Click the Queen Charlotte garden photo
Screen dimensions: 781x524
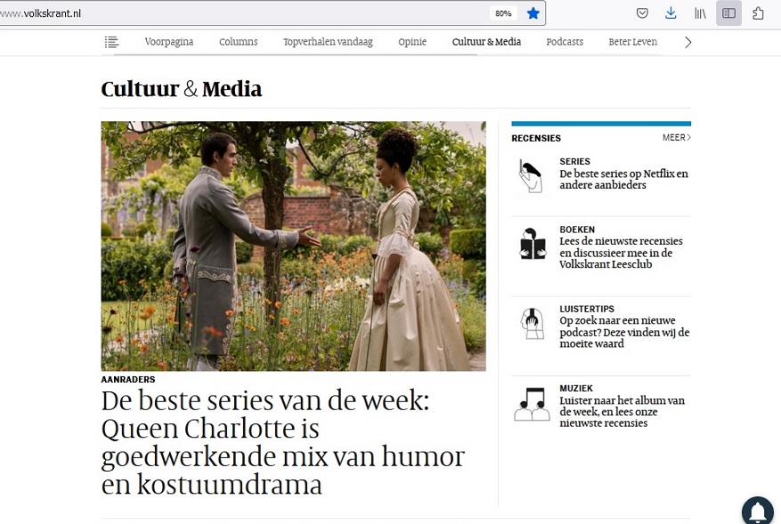[x=293, y=246]
